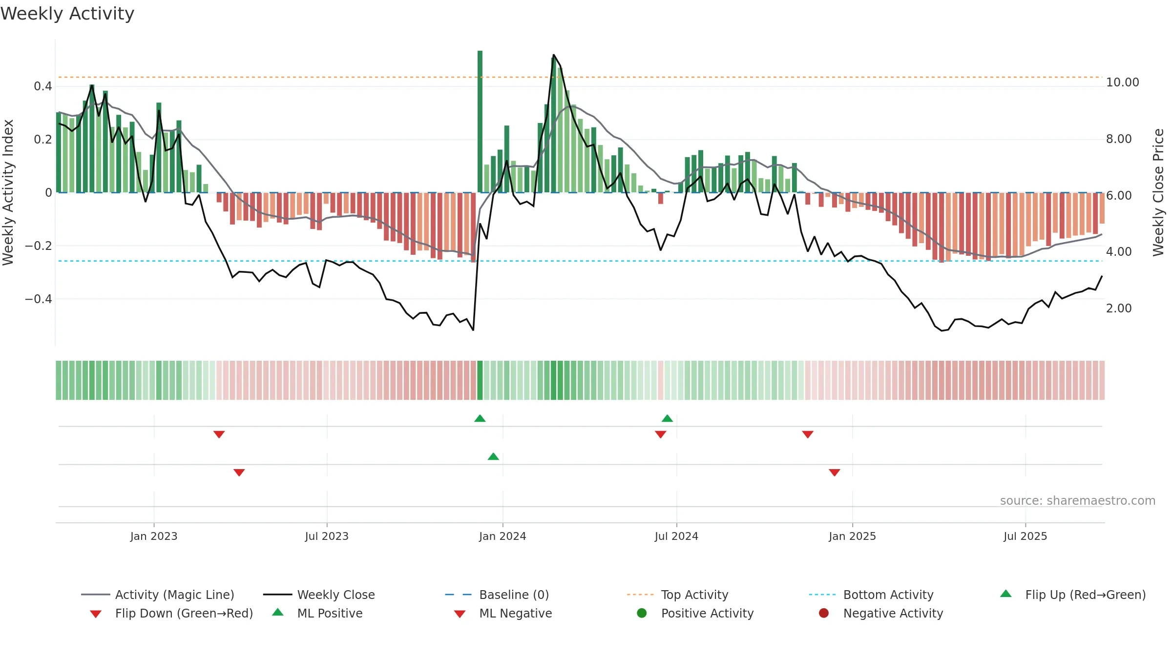Click the first red flip-down triangle in early 2023
This screenshot has width=1172, height=659.
point(219,434)
